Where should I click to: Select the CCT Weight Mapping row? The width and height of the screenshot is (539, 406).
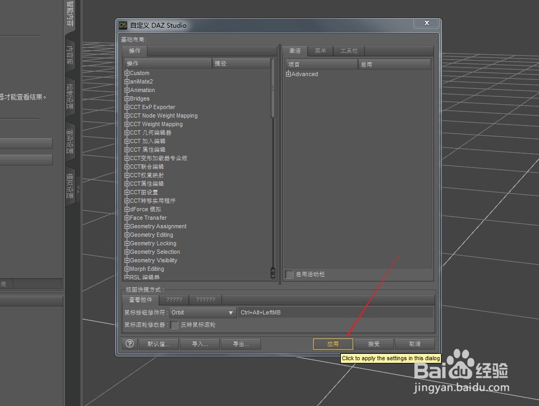click(x=156, y=125)
